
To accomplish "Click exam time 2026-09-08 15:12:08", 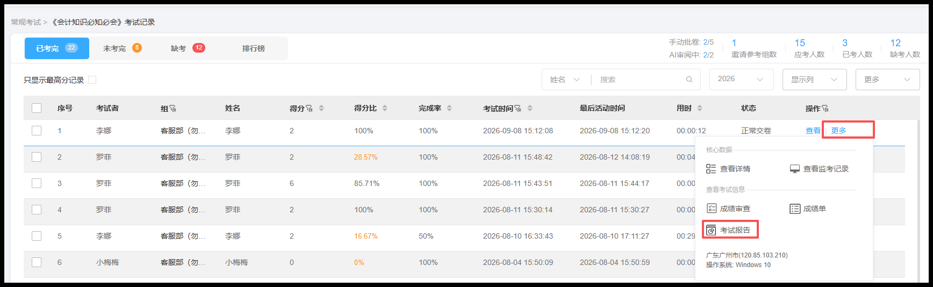I will [518, 131].
